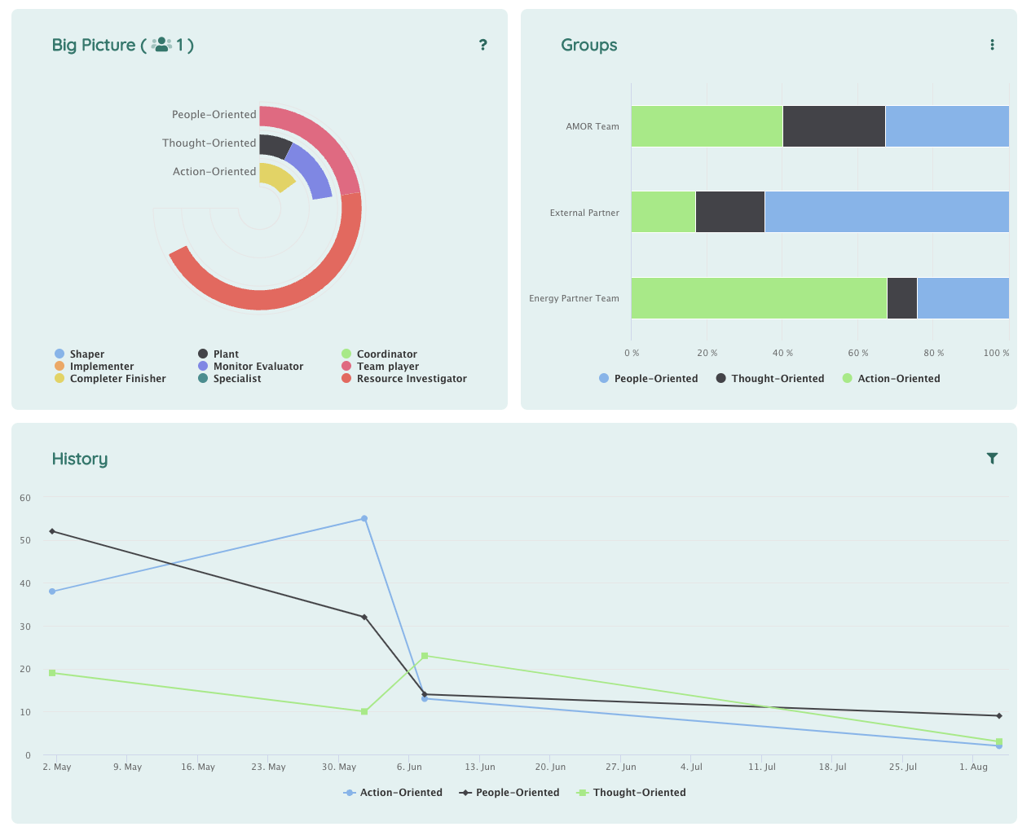Toggle the Implementer legend entry
Image resolution: width=1031 pixels, height=840 pixels.
point(94,367)
